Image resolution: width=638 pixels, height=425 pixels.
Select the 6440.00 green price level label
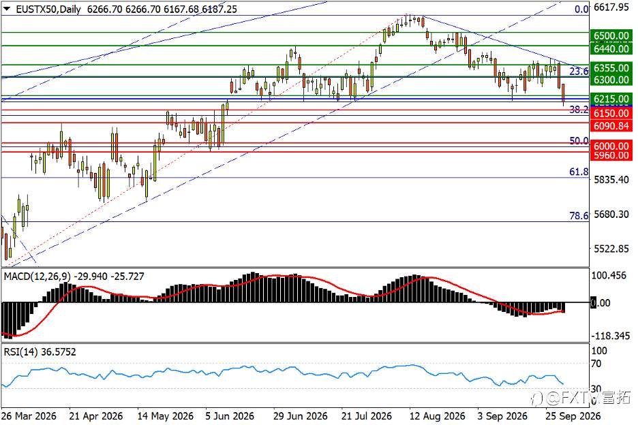(x=611, y=49)
